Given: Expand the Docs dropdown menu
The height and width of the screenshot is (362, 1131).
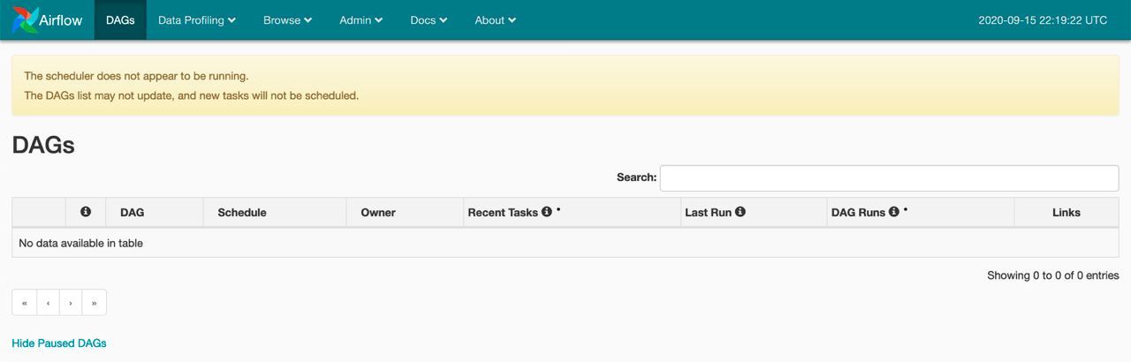Looking at the screenshot, I should (x=429, y=19).
